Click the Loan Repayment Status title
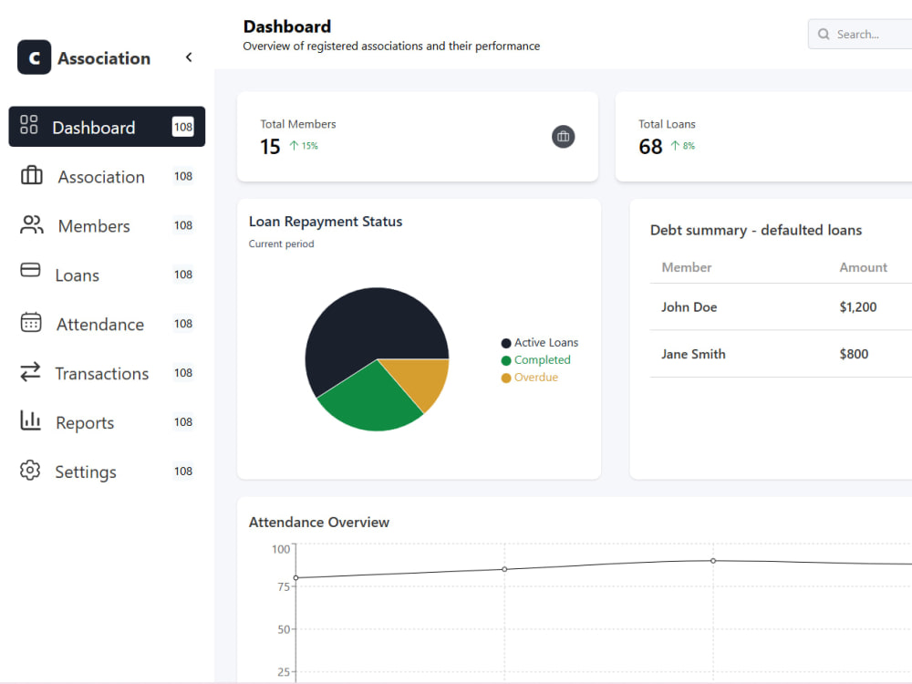 click(326, 222)
